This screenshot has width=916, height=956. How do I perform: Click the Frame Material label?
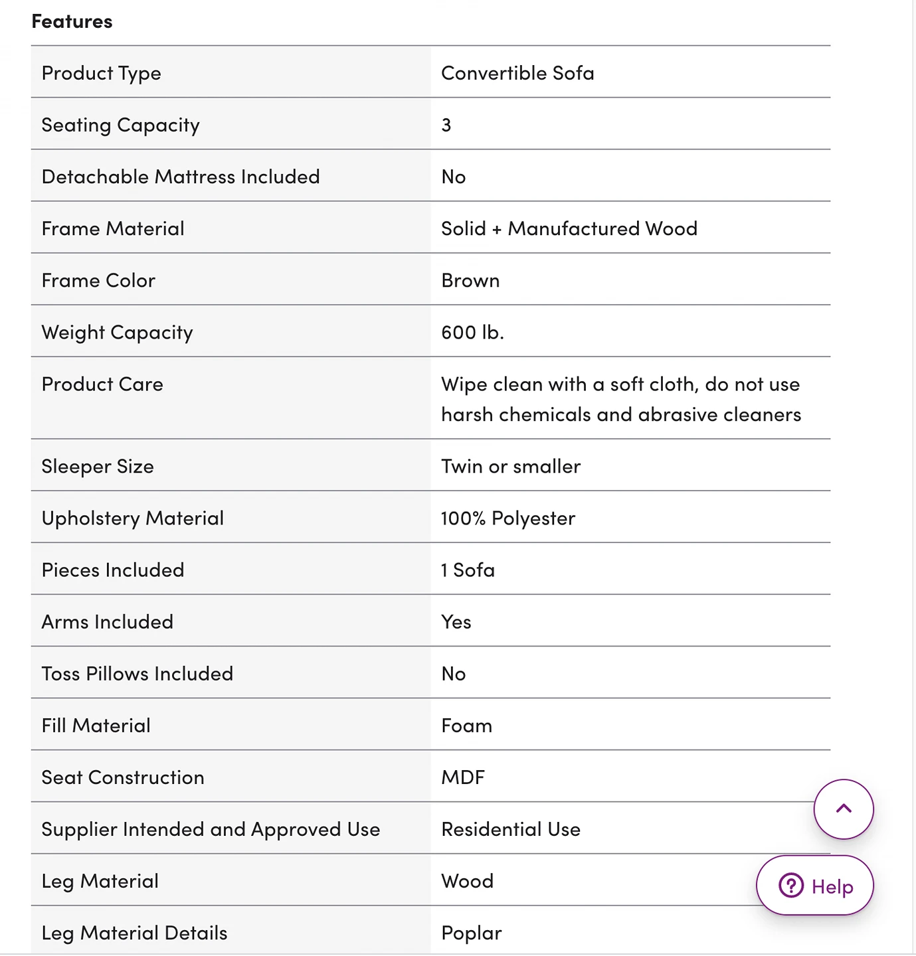click(x=113, y=228)
